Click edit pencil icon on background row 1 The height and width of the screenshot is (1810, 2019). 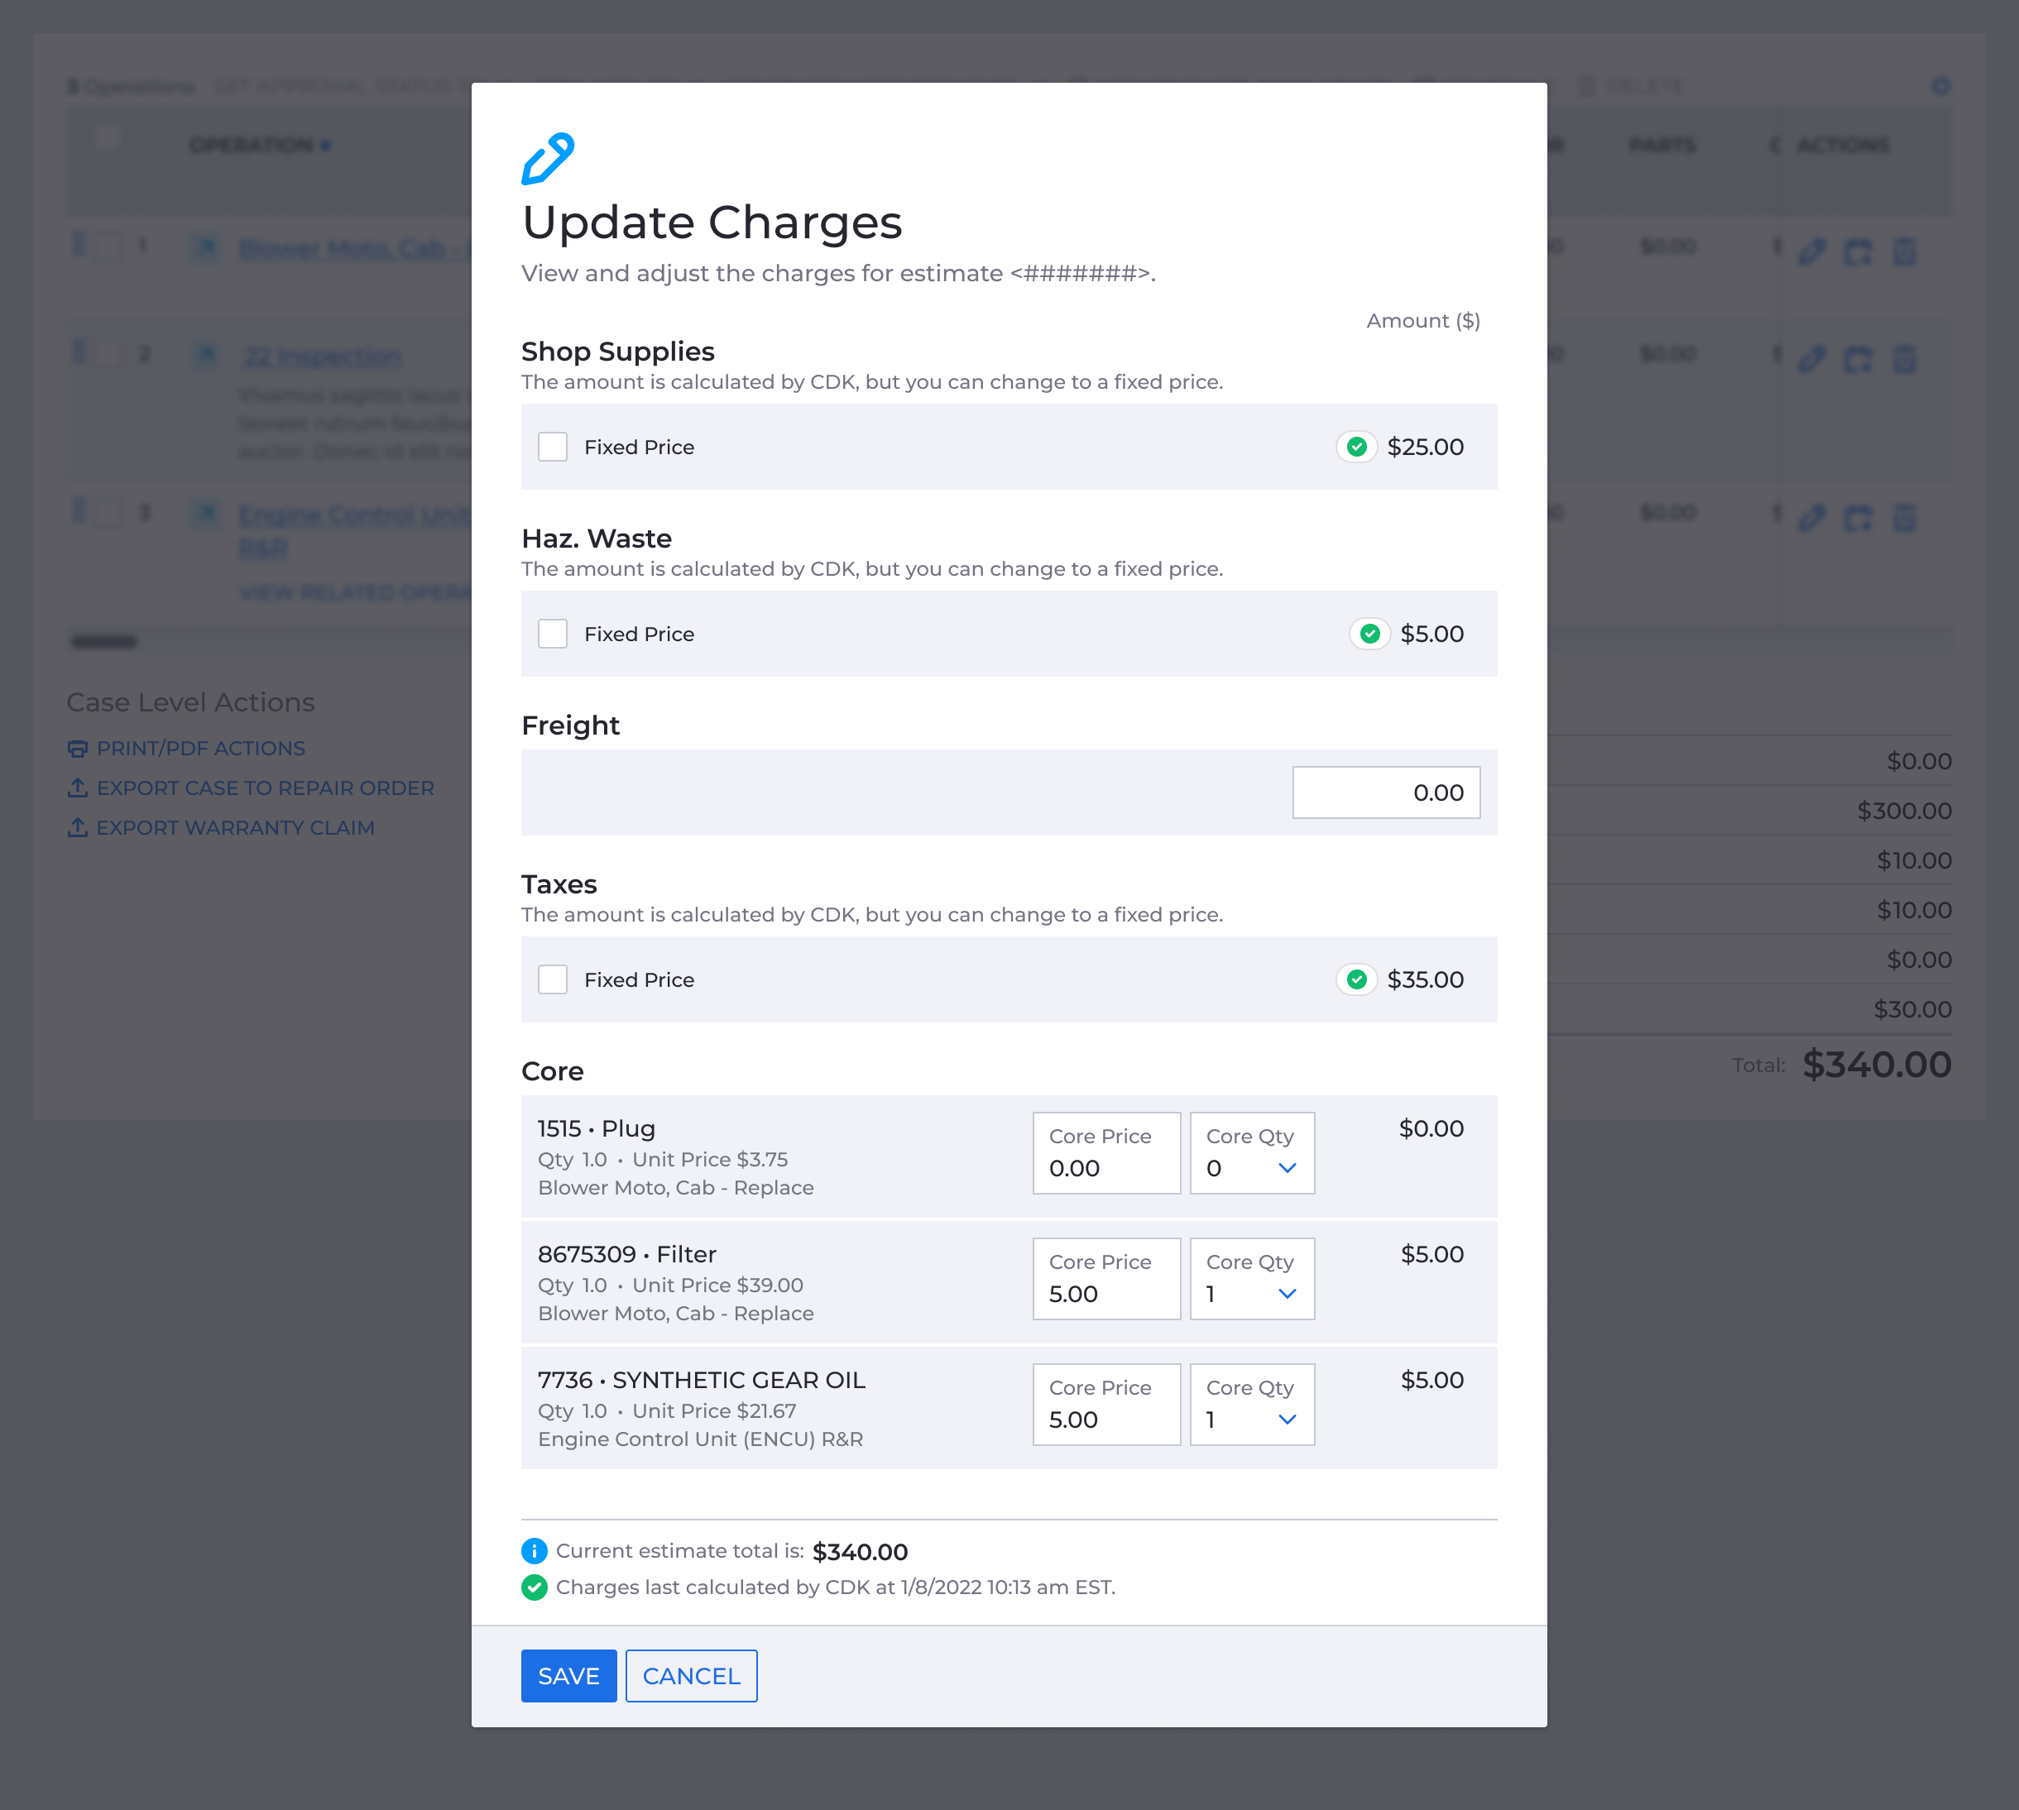point(1812,251)
